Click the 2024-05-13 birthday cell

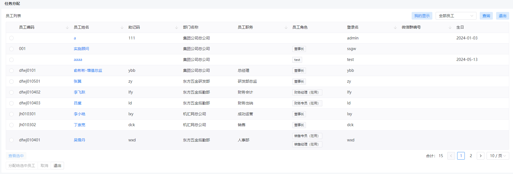[x=467, y=60]
